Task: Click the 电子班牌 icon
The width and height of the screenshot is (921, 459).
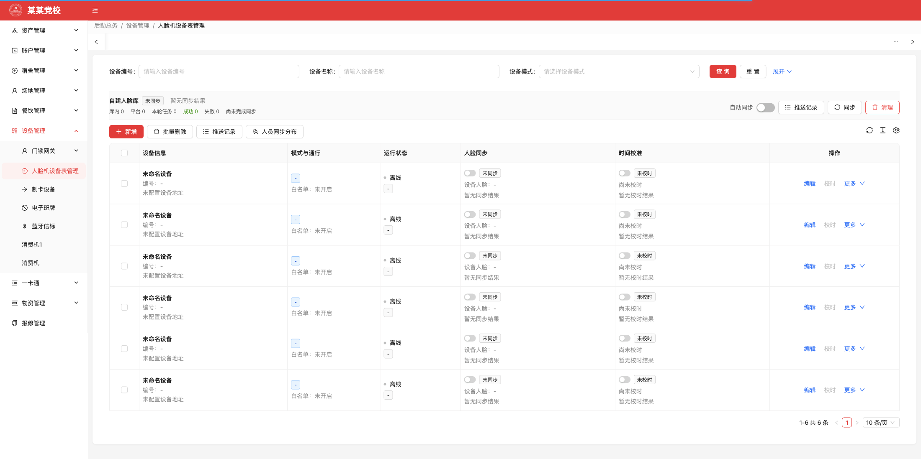Action: click(x=25, y=208)
